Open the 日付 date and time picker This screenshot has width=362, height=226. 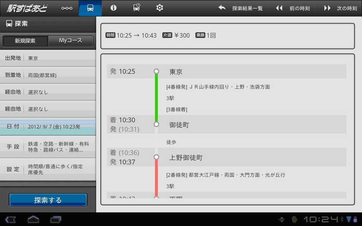click(x=48, y=126)
